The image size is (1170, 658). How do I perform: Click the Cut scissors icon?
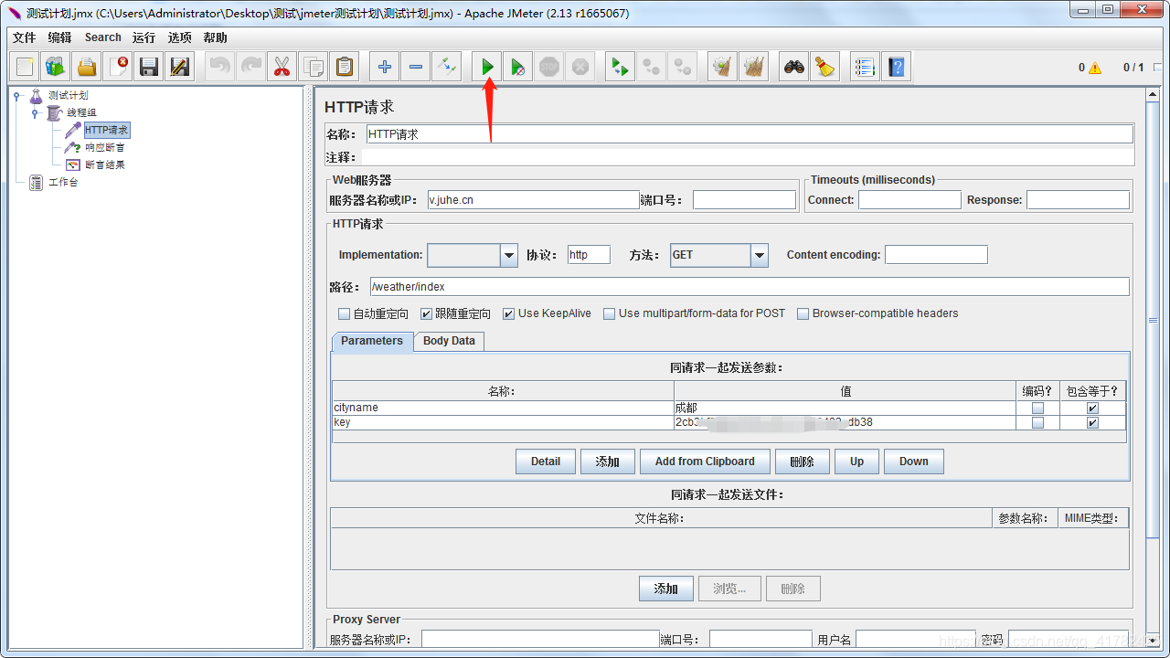[282, 67]
